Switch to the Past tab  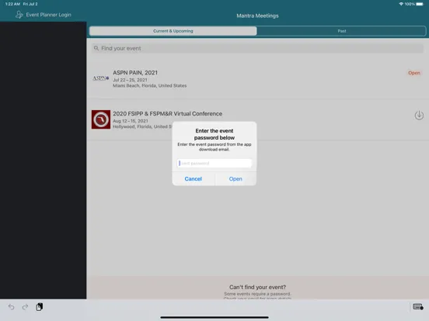tap(341, 31)
